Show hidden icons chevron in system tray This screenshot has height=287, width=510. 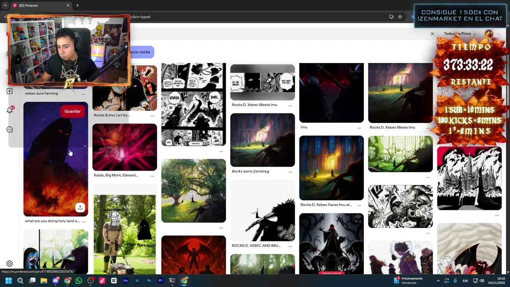tap(438, 281)
